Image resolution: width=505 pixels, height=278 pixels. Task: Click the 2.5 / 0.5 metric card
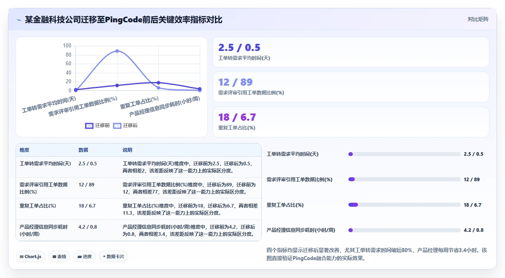tap(351, 52)
